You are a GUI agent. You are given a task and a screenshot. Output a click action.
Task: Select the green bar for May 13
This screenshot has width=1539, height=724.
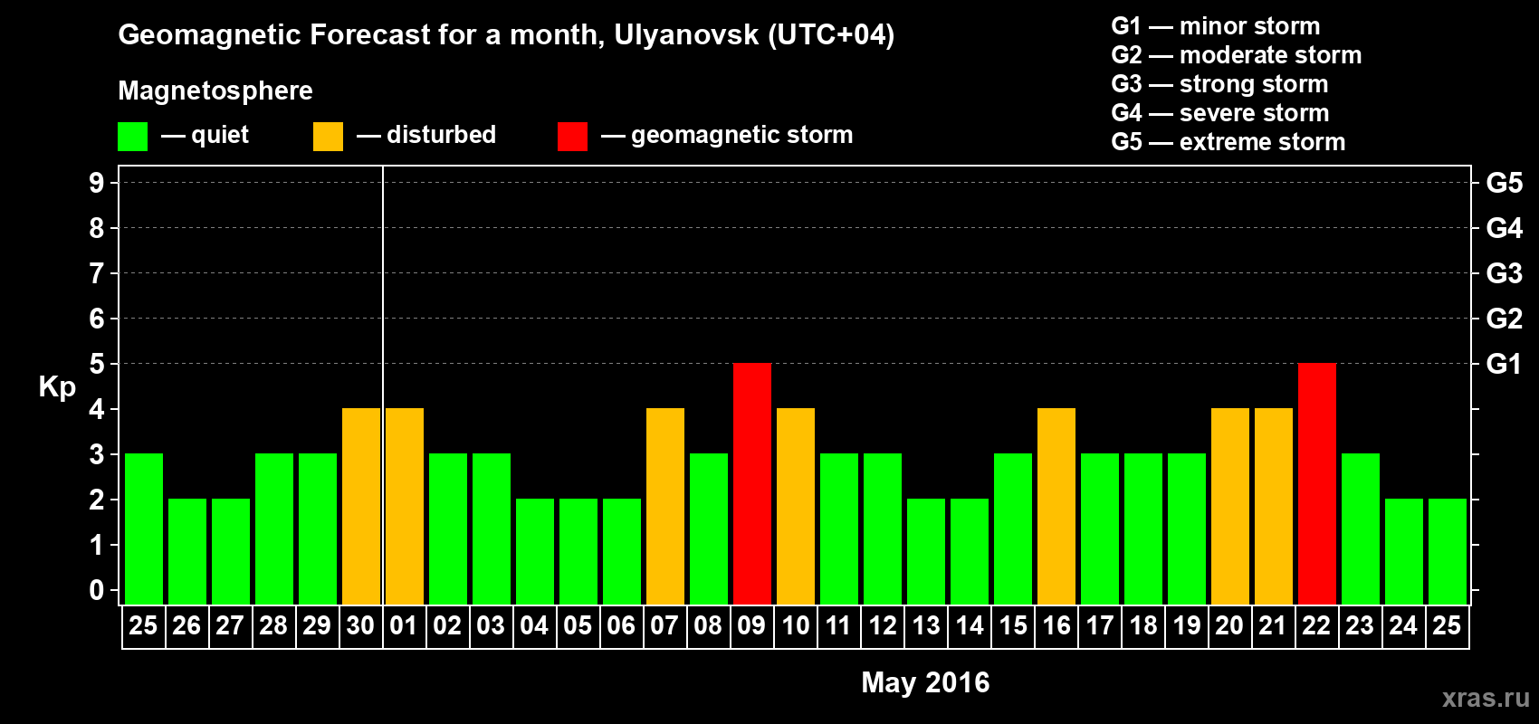[x=926, y=551]
